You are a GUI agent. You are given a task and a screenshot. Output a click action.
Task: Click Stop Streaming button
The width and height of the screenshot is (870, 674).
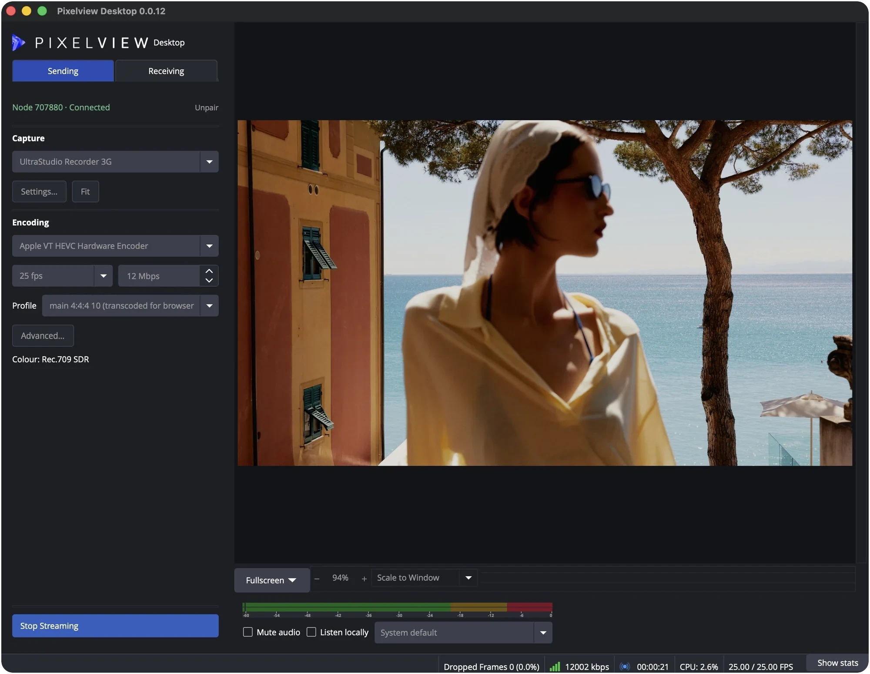115,626
